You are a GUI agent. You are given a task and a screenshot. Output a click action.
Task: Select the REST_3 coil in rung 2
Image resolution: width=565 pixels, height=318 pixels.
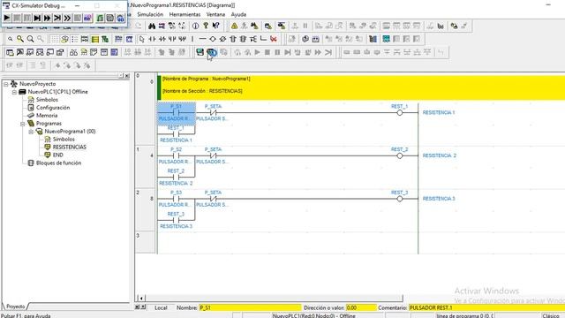[399, 198]
